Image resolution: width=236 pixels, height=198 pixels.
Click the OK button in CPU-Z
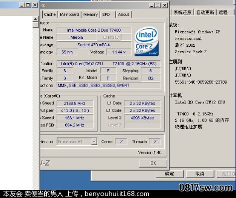(x=153, y=163)
